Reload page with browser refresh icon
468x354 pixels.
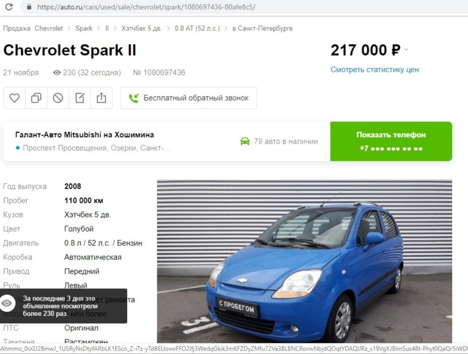click(x=9, y=7)
